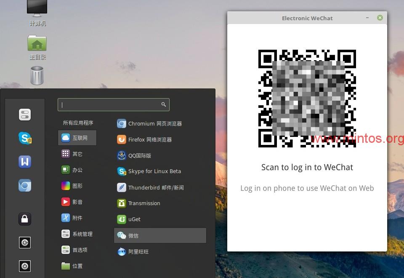Open the 主目录 home folder on desktop
This screenshot has width=404, height=278.
[37, 47]
